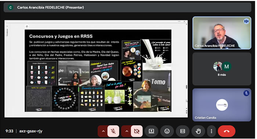Click the shared slide vertical scrollbar handle

[187, 87]
